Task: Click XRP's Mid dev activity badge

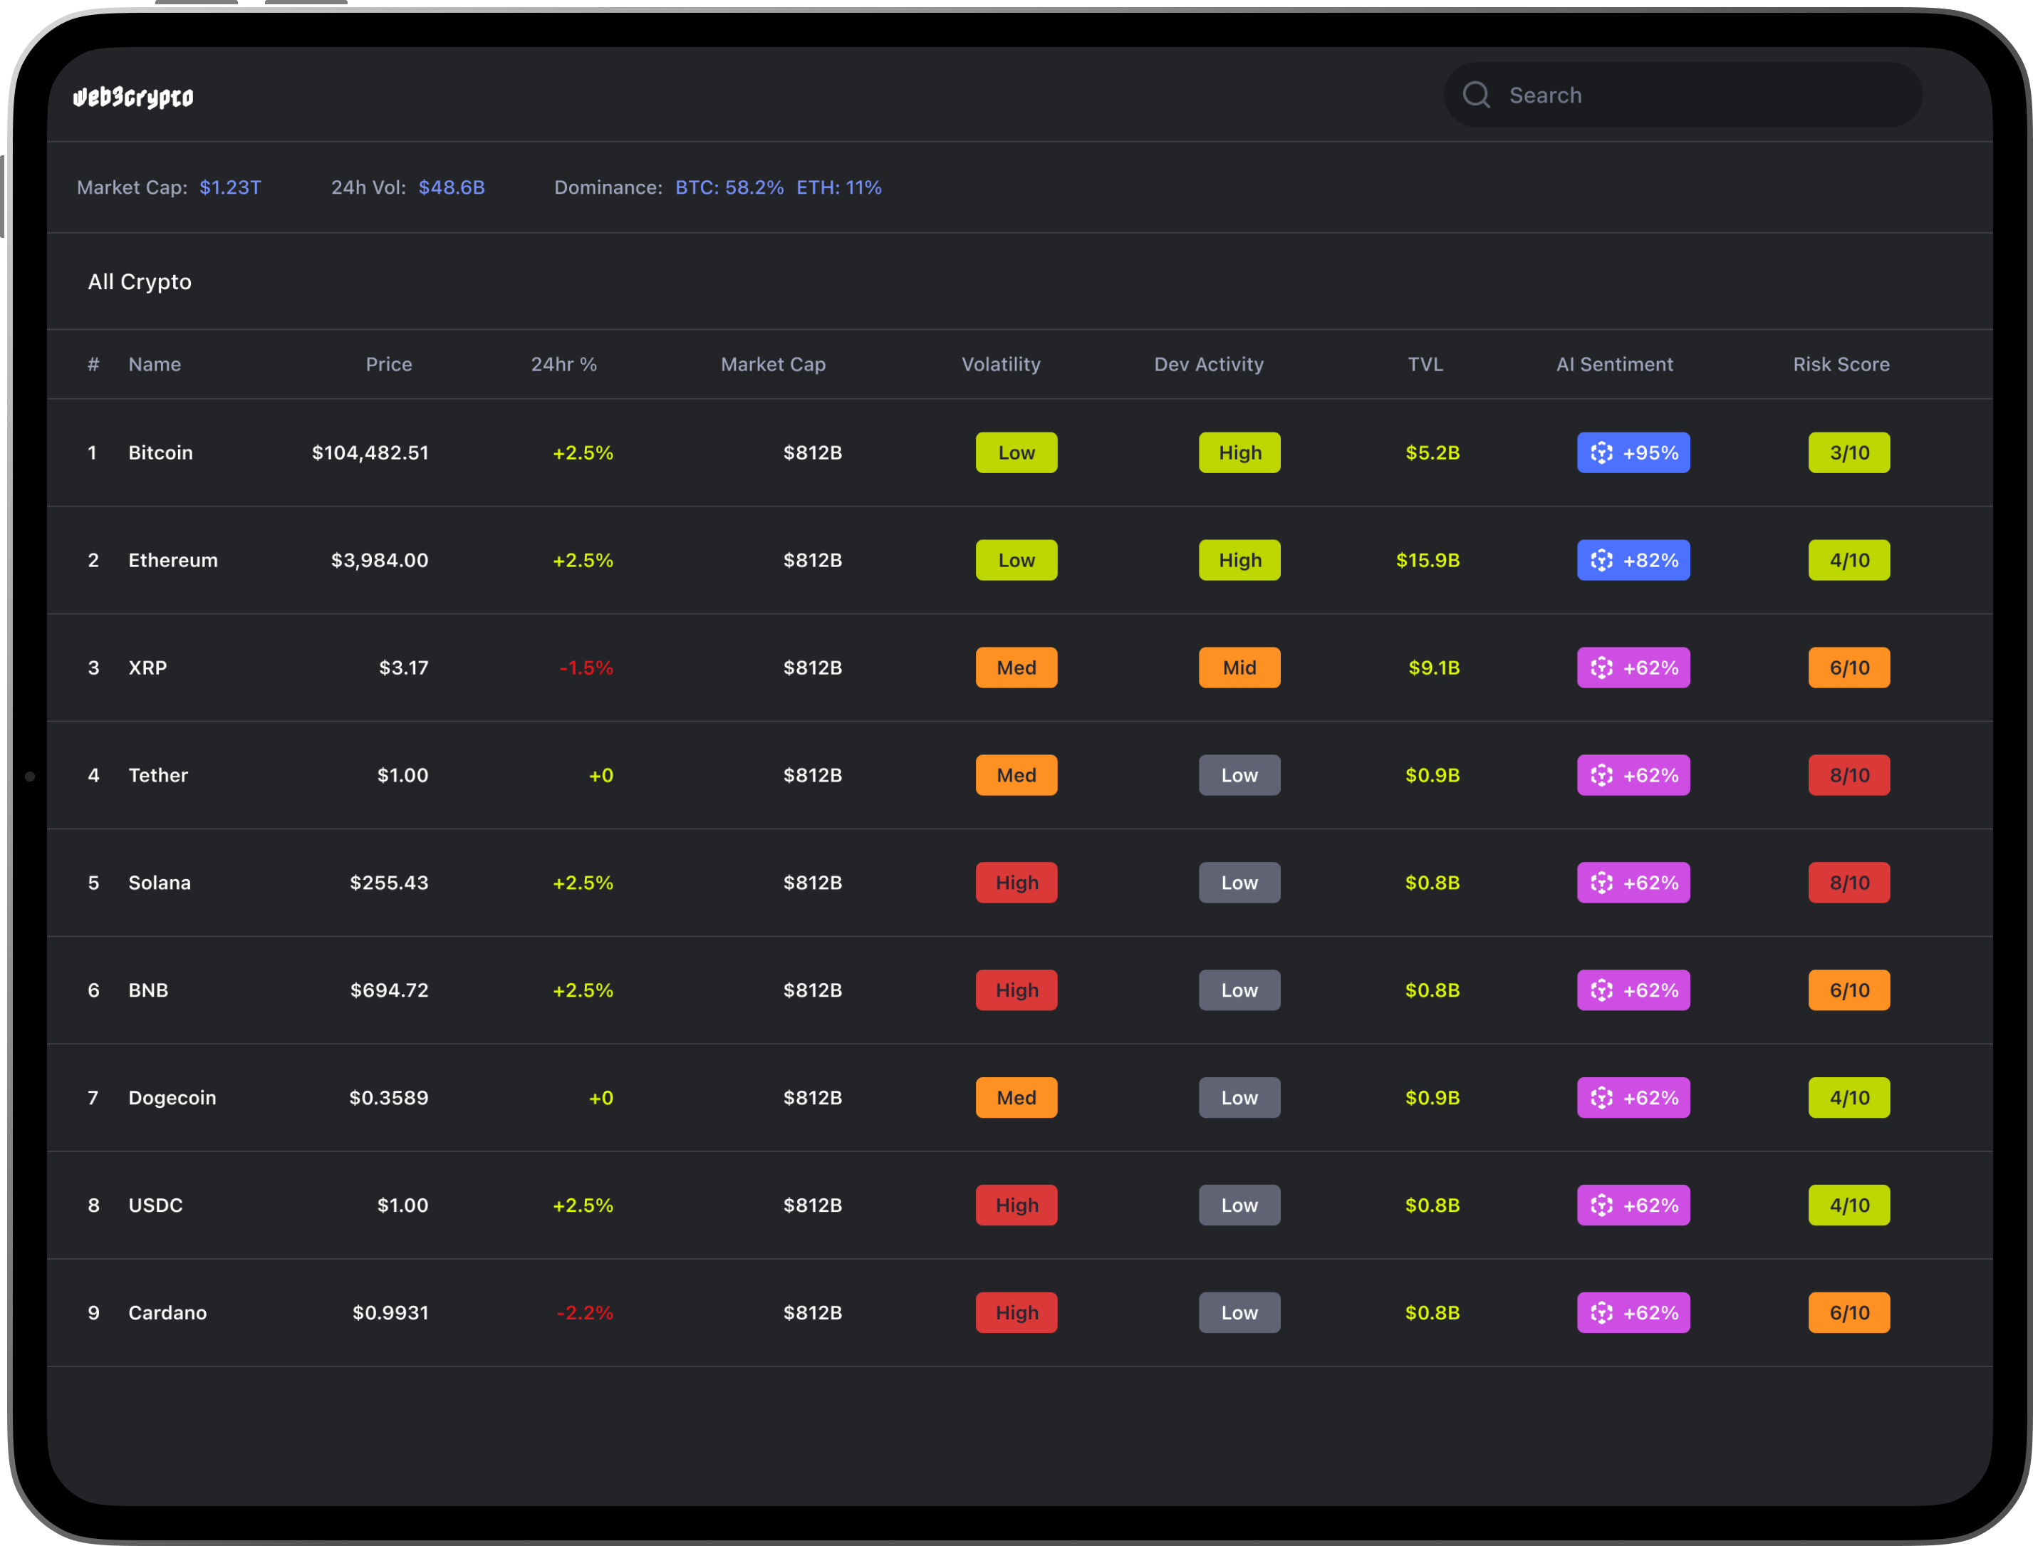Action: pos(1239,668)
